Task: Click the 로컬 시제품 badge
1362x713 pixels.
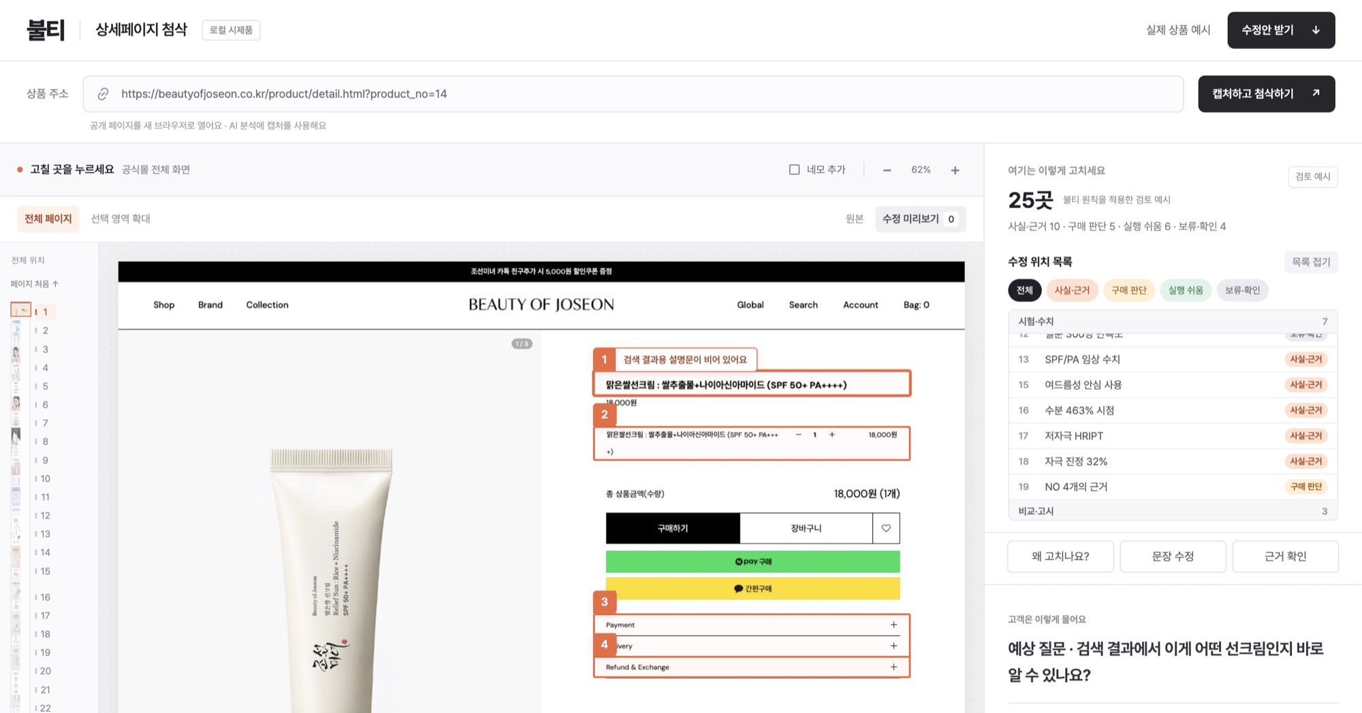Action: click(231, 30)
